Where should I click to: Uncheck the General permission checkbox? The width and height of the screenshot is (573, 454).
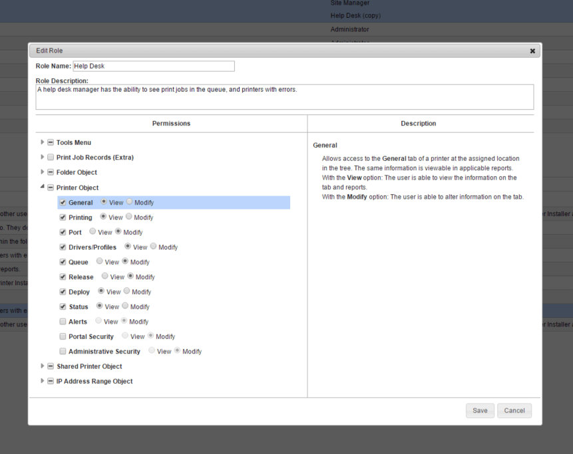tap(63, 203)
